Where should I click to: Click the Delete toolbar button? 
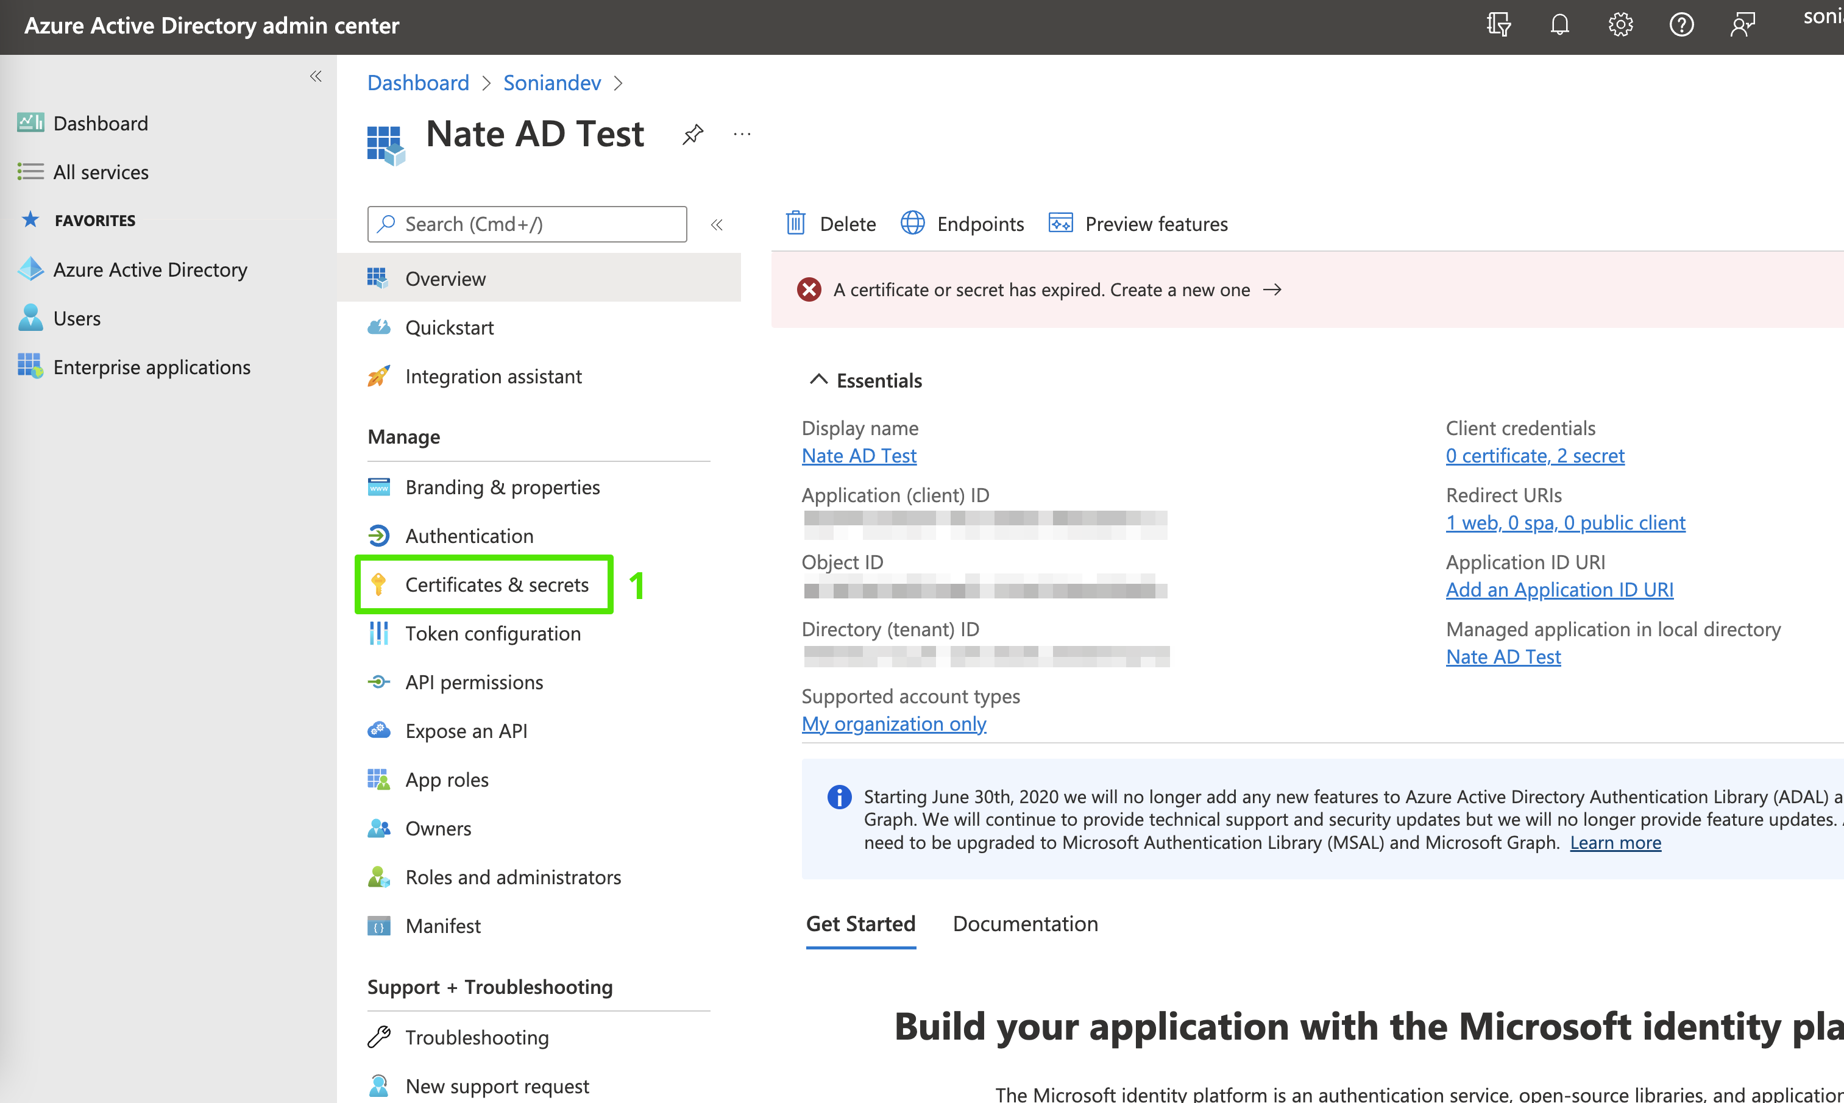pyautogui.click(x=831, y=224)
